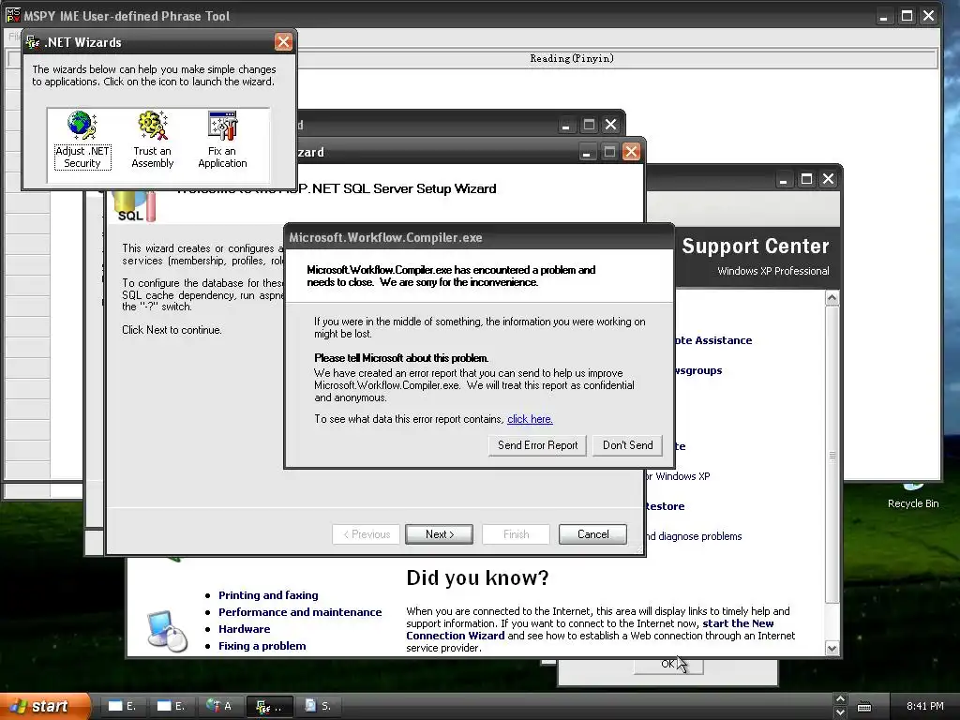960x720 pixels.
Task: Open the Assistance link in Support Center
Action: pyautogui.click(x=713, y=340)
